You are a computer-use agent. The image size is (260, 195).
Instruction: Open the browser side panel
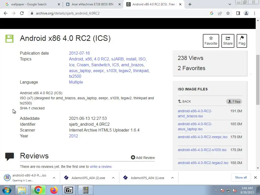pyautogui.click(x=238, y=13)
